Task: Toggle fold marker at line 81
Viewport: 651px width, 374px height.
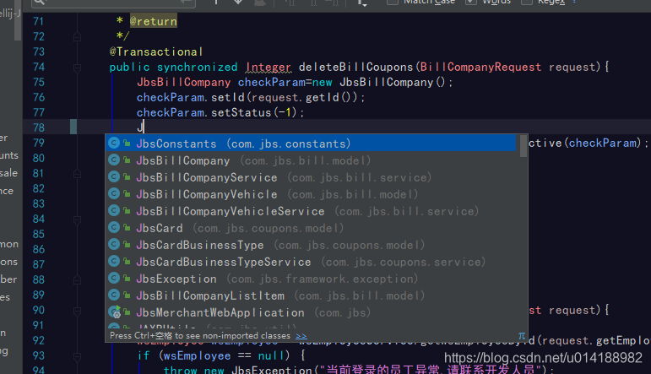Action: point(77,174)
